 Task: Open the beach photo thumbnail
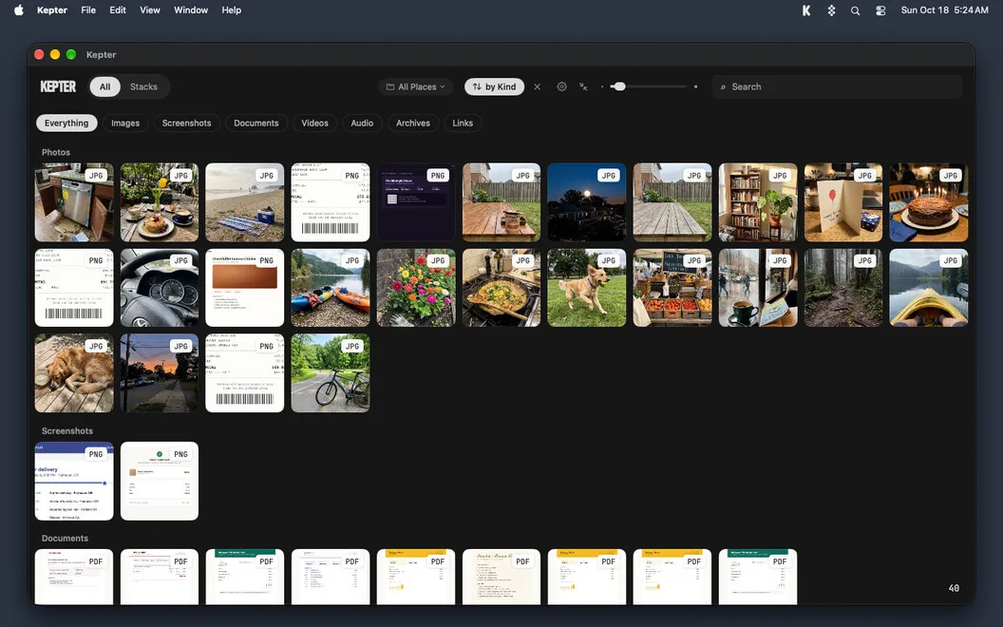click(x=245, y=202)
